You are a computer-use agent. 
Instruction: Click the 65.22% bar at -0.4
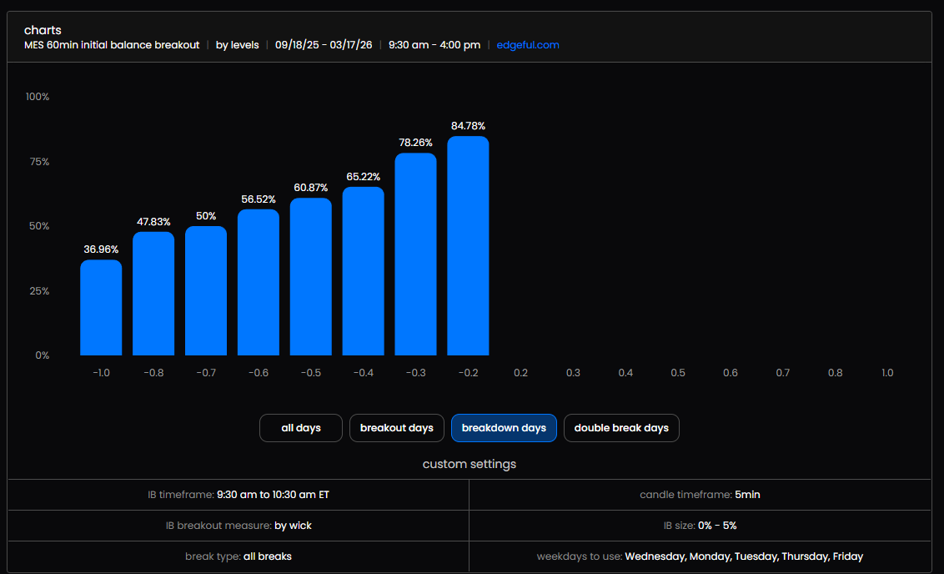pos(363,271)
